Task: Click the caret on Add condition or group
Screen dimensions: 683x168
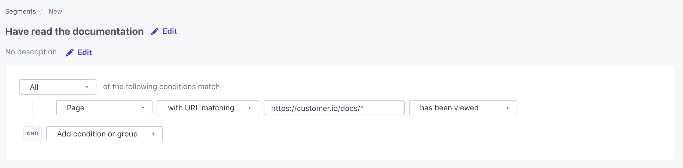Action: (153, 134)
